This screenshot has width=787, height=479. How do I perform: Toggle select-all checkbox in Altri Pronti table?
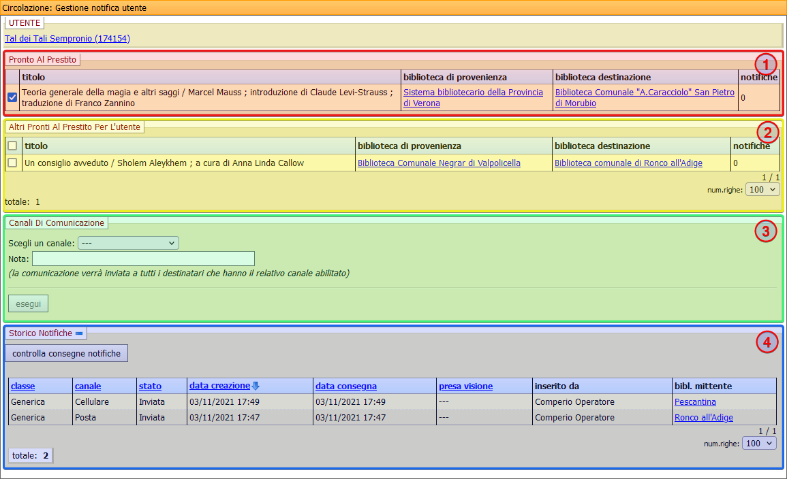12,146
